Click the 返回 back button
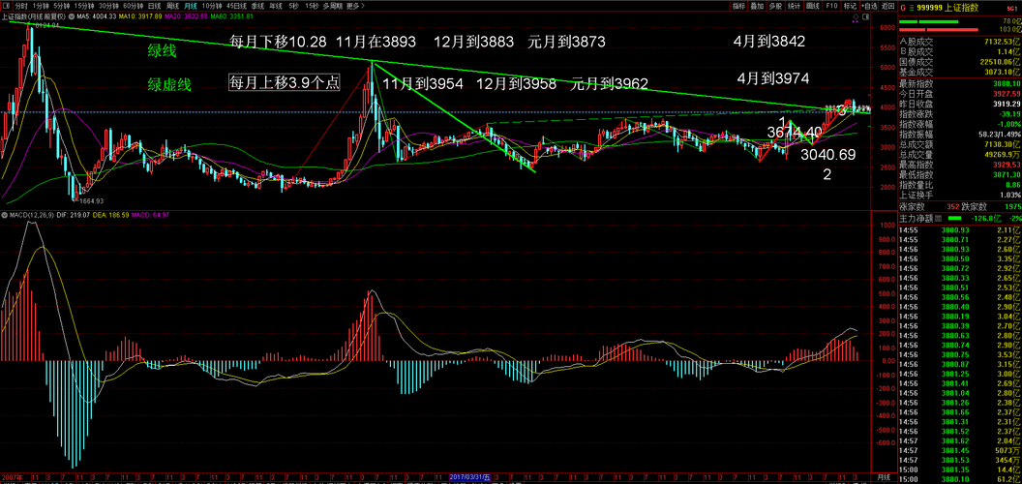Screen dimensions: 1022x484 pos(887,6)
